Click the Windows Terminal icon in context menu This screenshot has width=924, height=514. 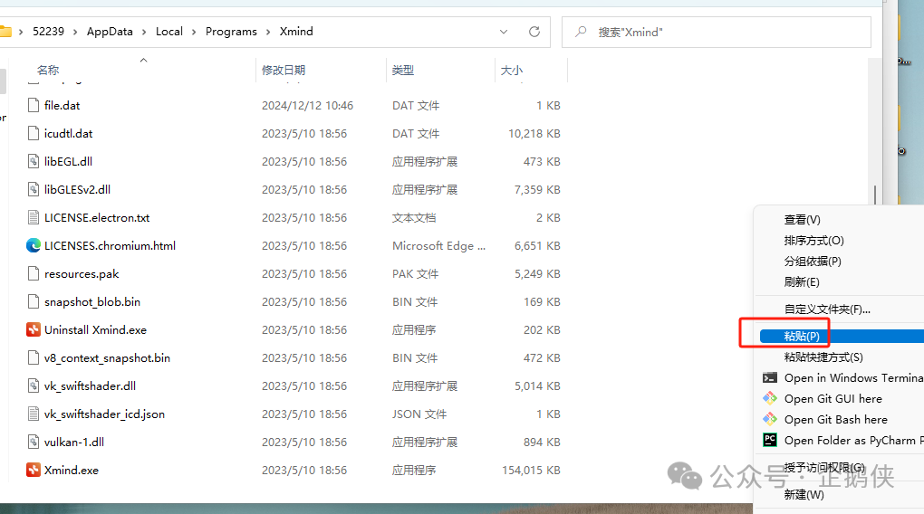click(x=770, y=378)
